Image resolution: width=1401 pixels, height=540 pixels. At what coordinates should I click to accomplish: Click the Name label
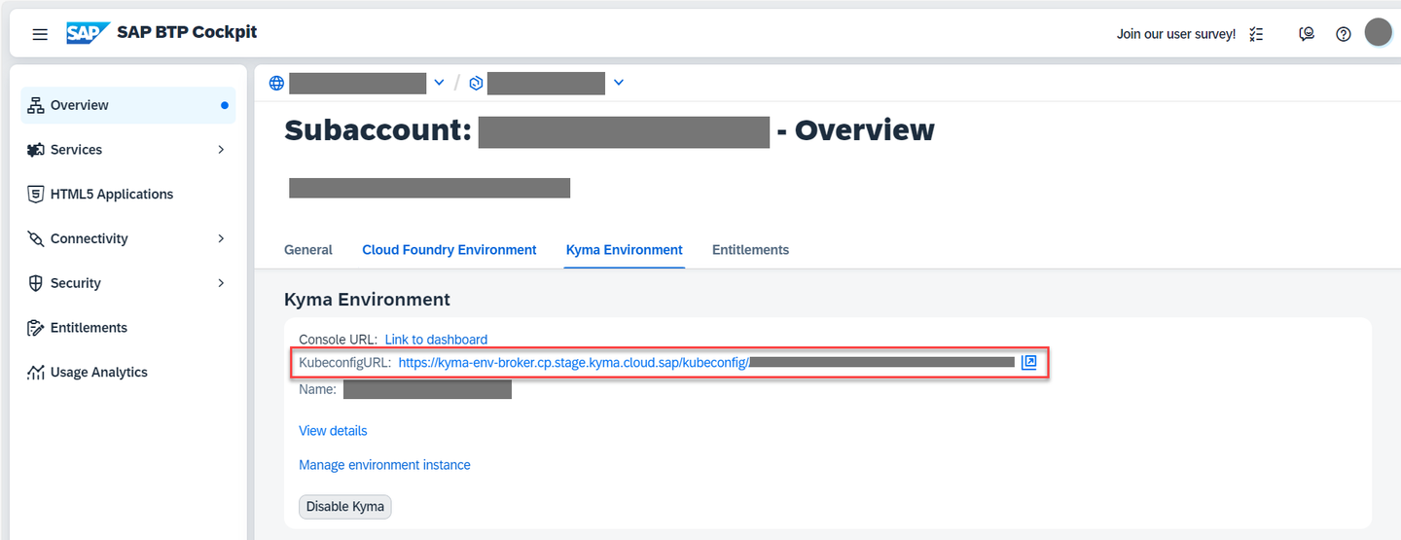pyautogui.click(x=317, y=389)
